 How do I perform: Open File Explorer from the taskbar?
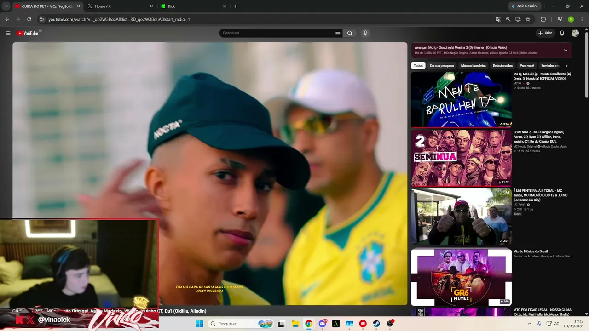click(295, 324)
